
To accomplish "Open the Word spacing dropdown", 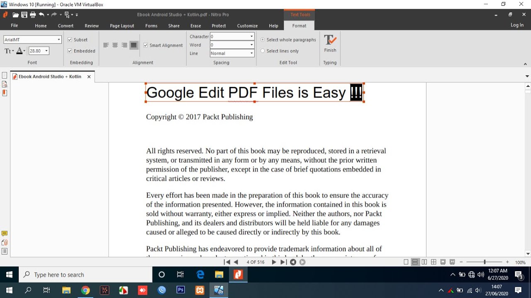I will click(x=251, y=45).
